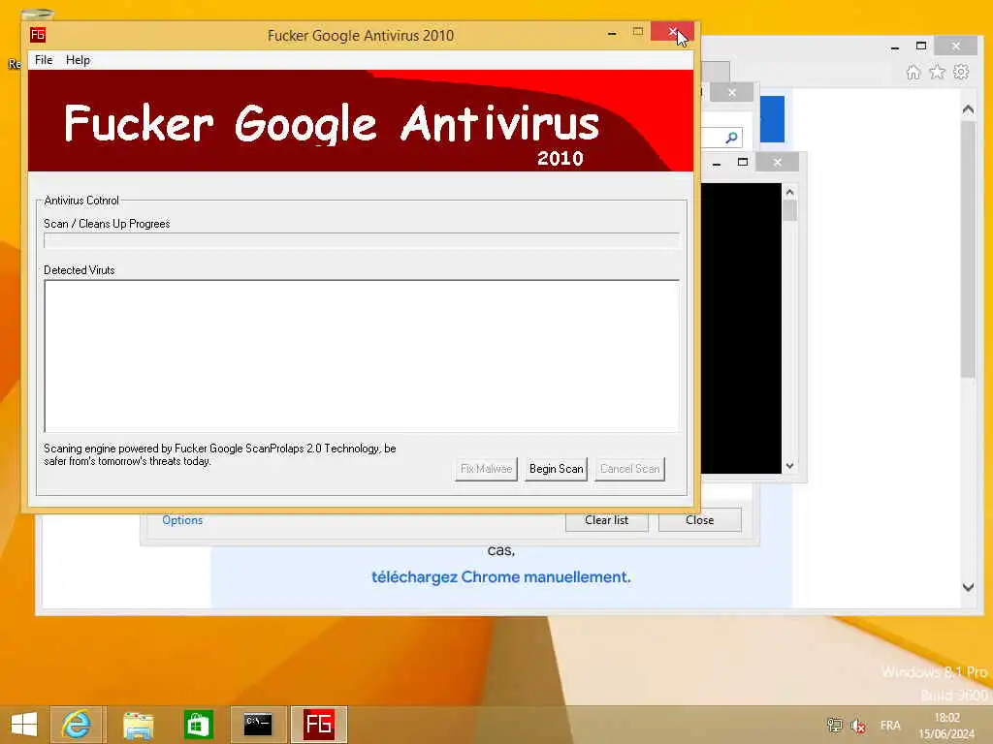Screen dimensions: 993x744
Task: Click the FRA language indicator
Action: 890,725
